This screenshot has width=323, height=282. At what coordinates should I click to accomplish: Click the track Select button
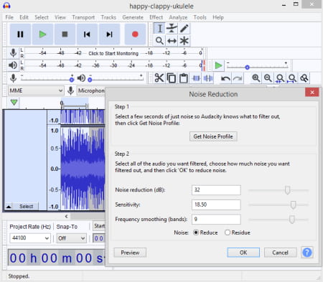point(26,207)
